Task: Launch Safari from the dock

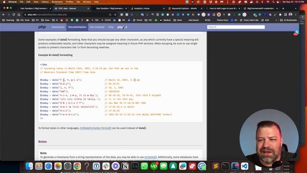Action: 48,166
